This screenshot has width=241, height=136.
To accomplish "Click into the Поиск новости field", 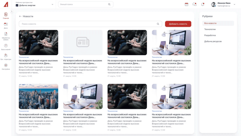I will [87, 24].
